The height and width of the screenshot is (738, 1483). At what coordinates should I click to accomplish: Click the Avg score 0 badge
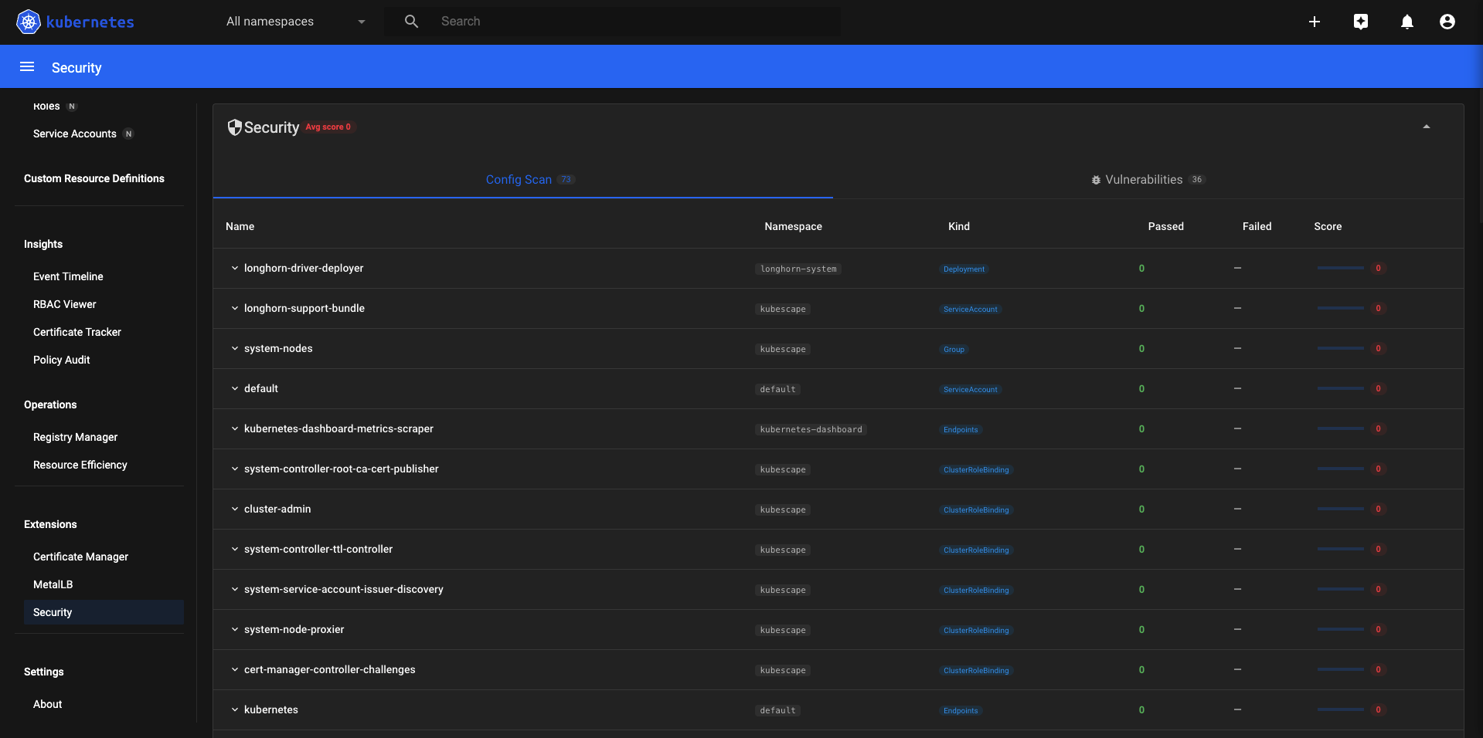[x=328, y=127]
